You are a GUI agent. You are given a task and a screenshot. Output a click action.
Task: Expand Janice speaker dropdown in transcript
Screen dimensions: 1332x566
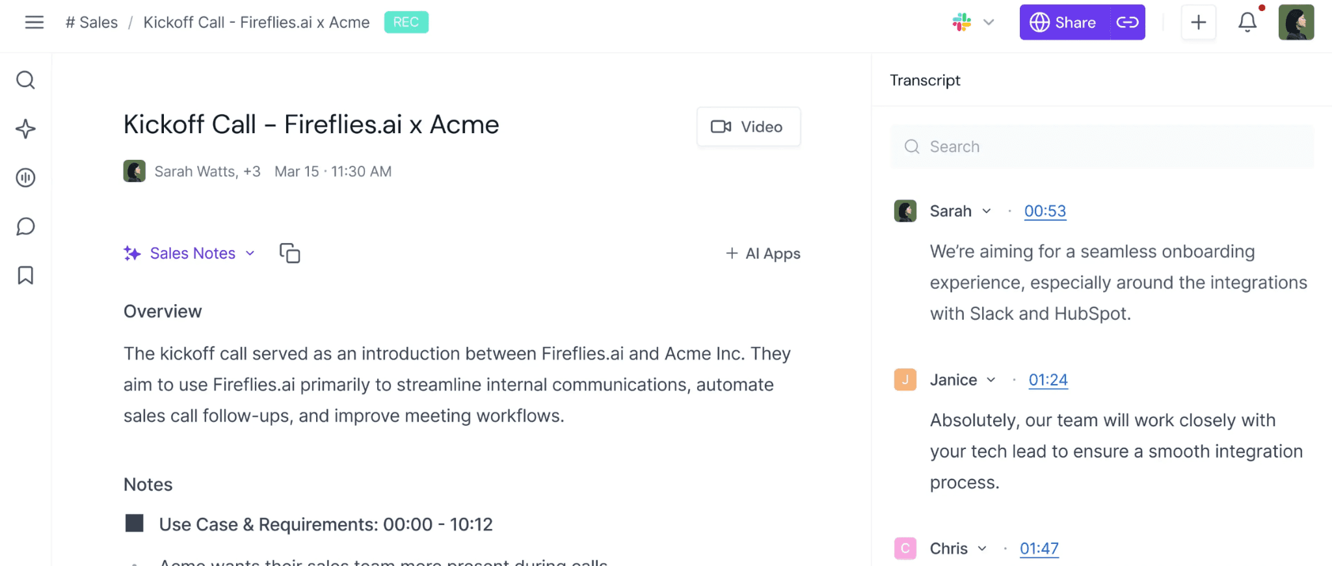coord(991,379)
